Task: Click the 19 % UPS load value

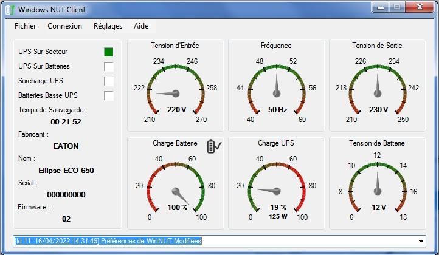Action: pyautogui.click(x=278, y=208)
